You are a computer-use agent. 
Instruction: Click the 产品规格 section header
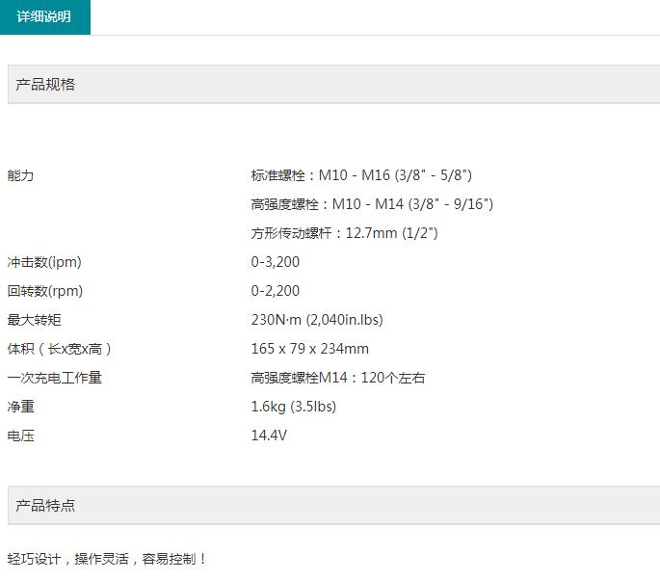(x=45, y=85)
